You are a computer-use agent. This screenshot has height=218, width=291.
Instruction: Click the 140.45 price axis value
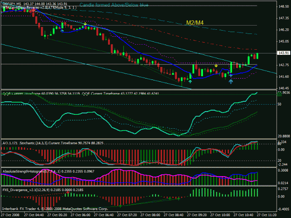[x=284, y=88]
